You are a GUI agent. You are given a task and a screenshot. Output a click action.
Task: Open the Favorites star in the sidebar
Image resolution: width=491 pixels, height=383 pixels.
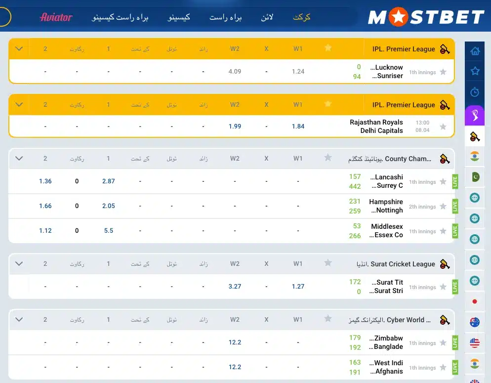click(x=475, y=71)
